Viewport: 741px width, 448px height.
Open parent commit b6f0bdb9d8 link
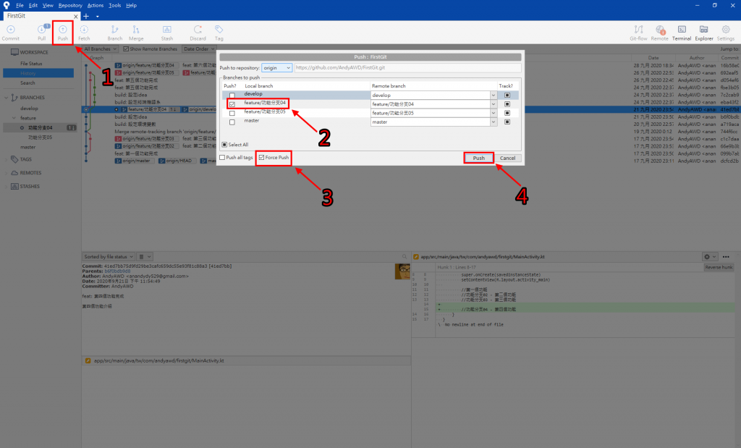click(x=117, y=271)
